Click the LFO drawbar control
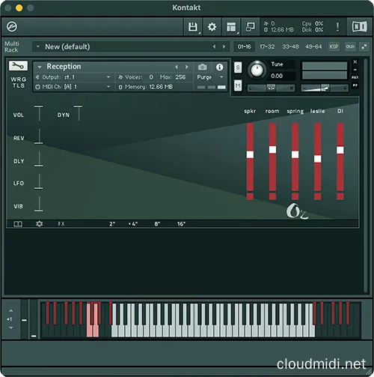The image size is (374, 377). coord(39,181)
